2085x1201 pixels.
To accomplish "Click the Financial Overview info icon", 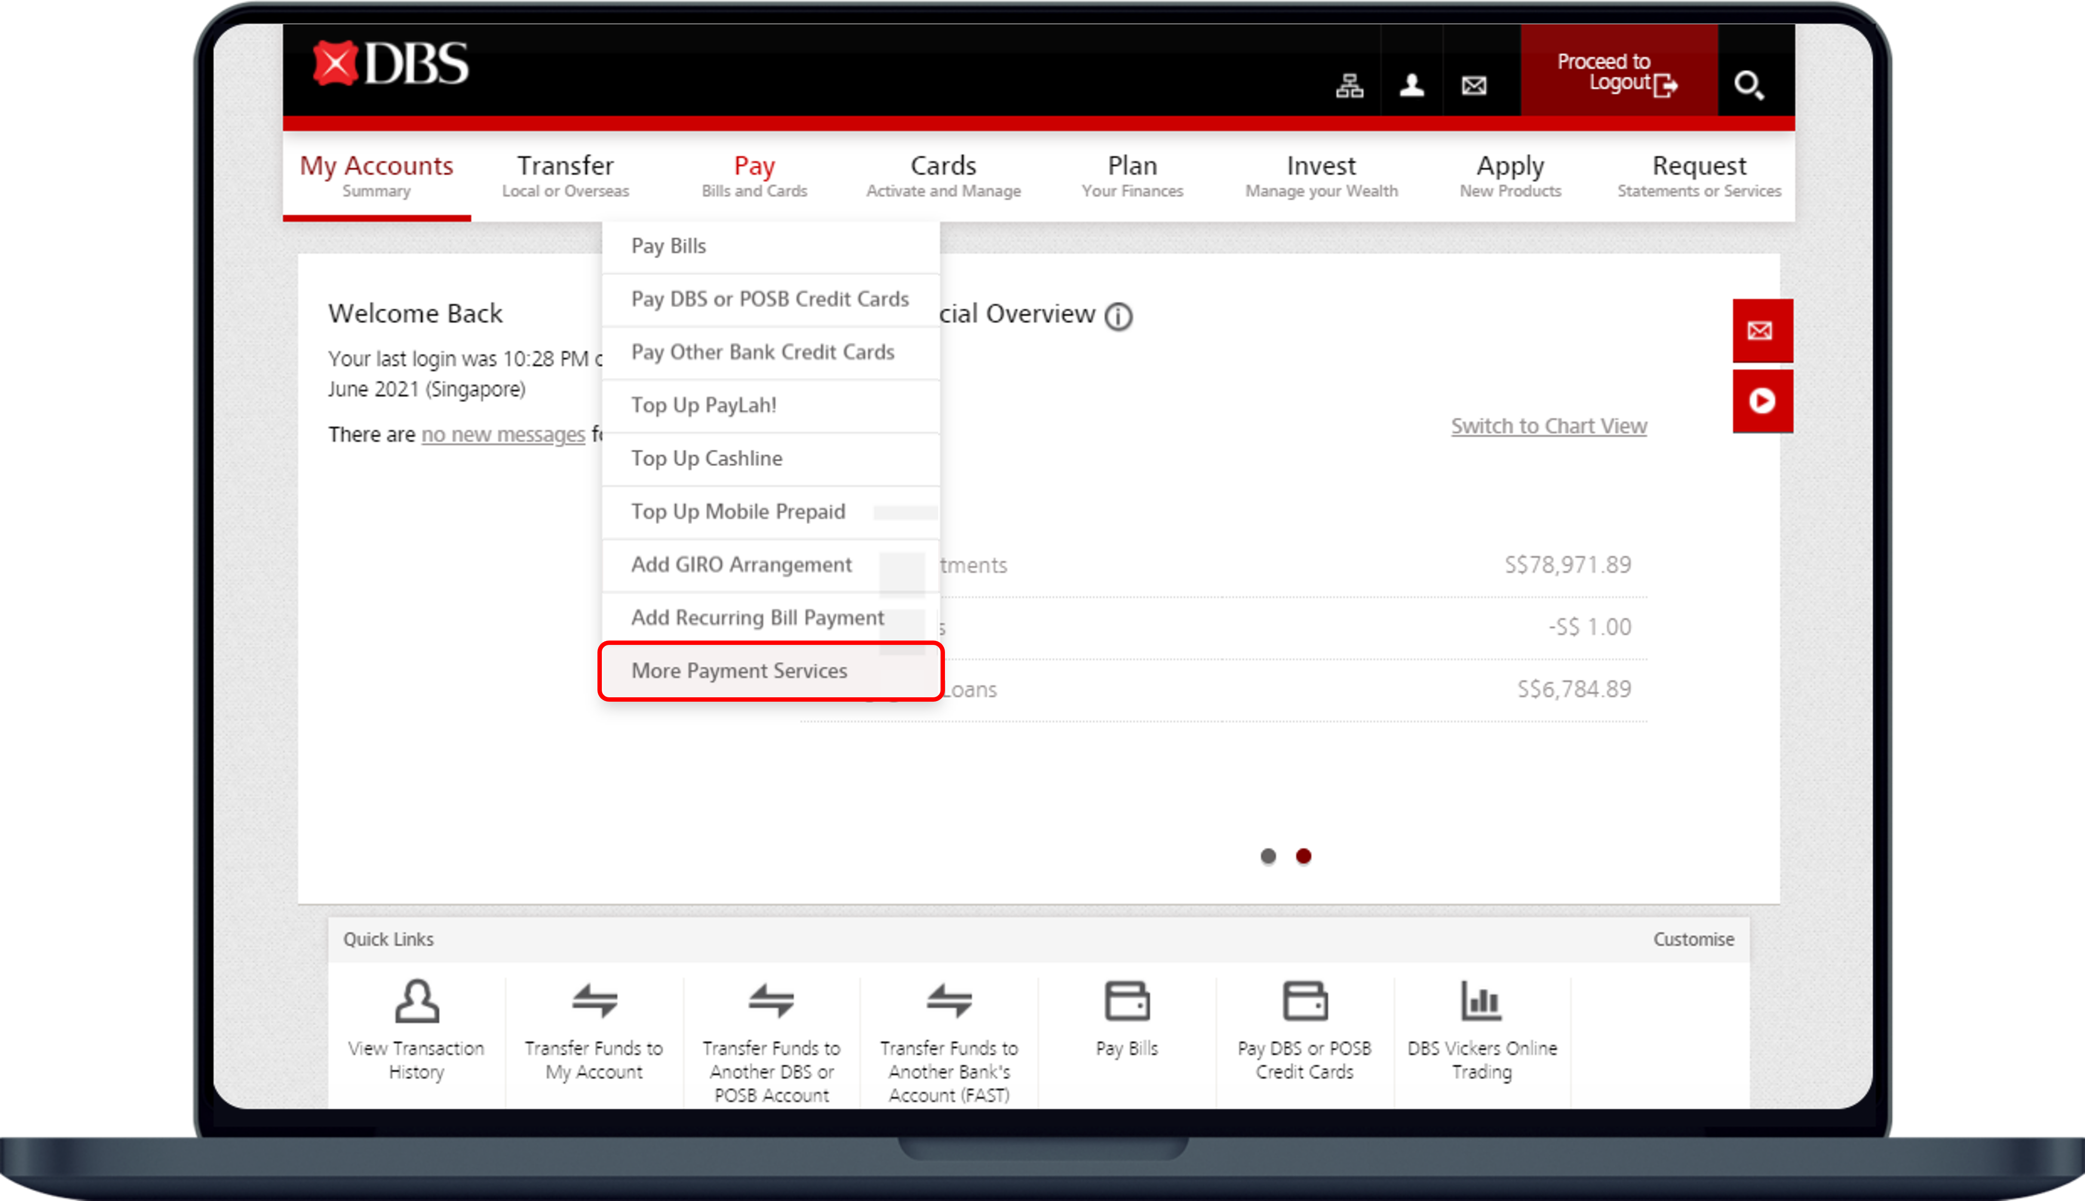I will 1118,316.
